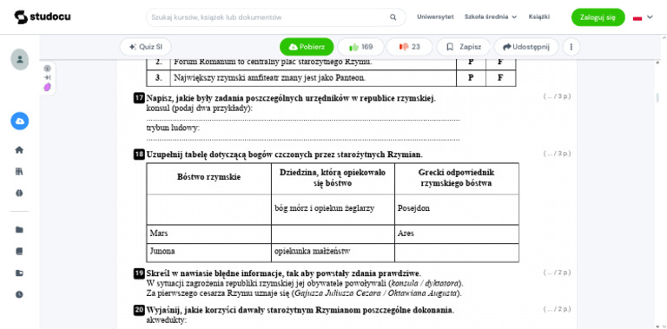
Task: Open the studylist folder icon in sidebar
Action: 19,273
